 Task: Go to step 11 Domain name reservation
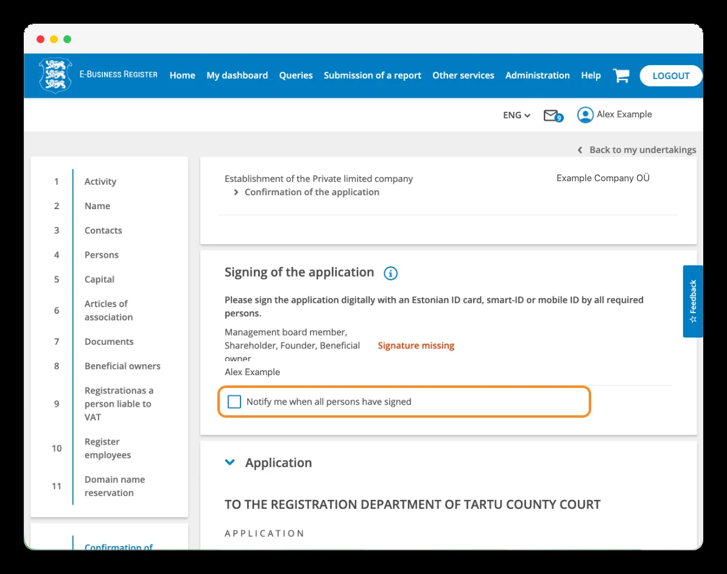(114, 486)
